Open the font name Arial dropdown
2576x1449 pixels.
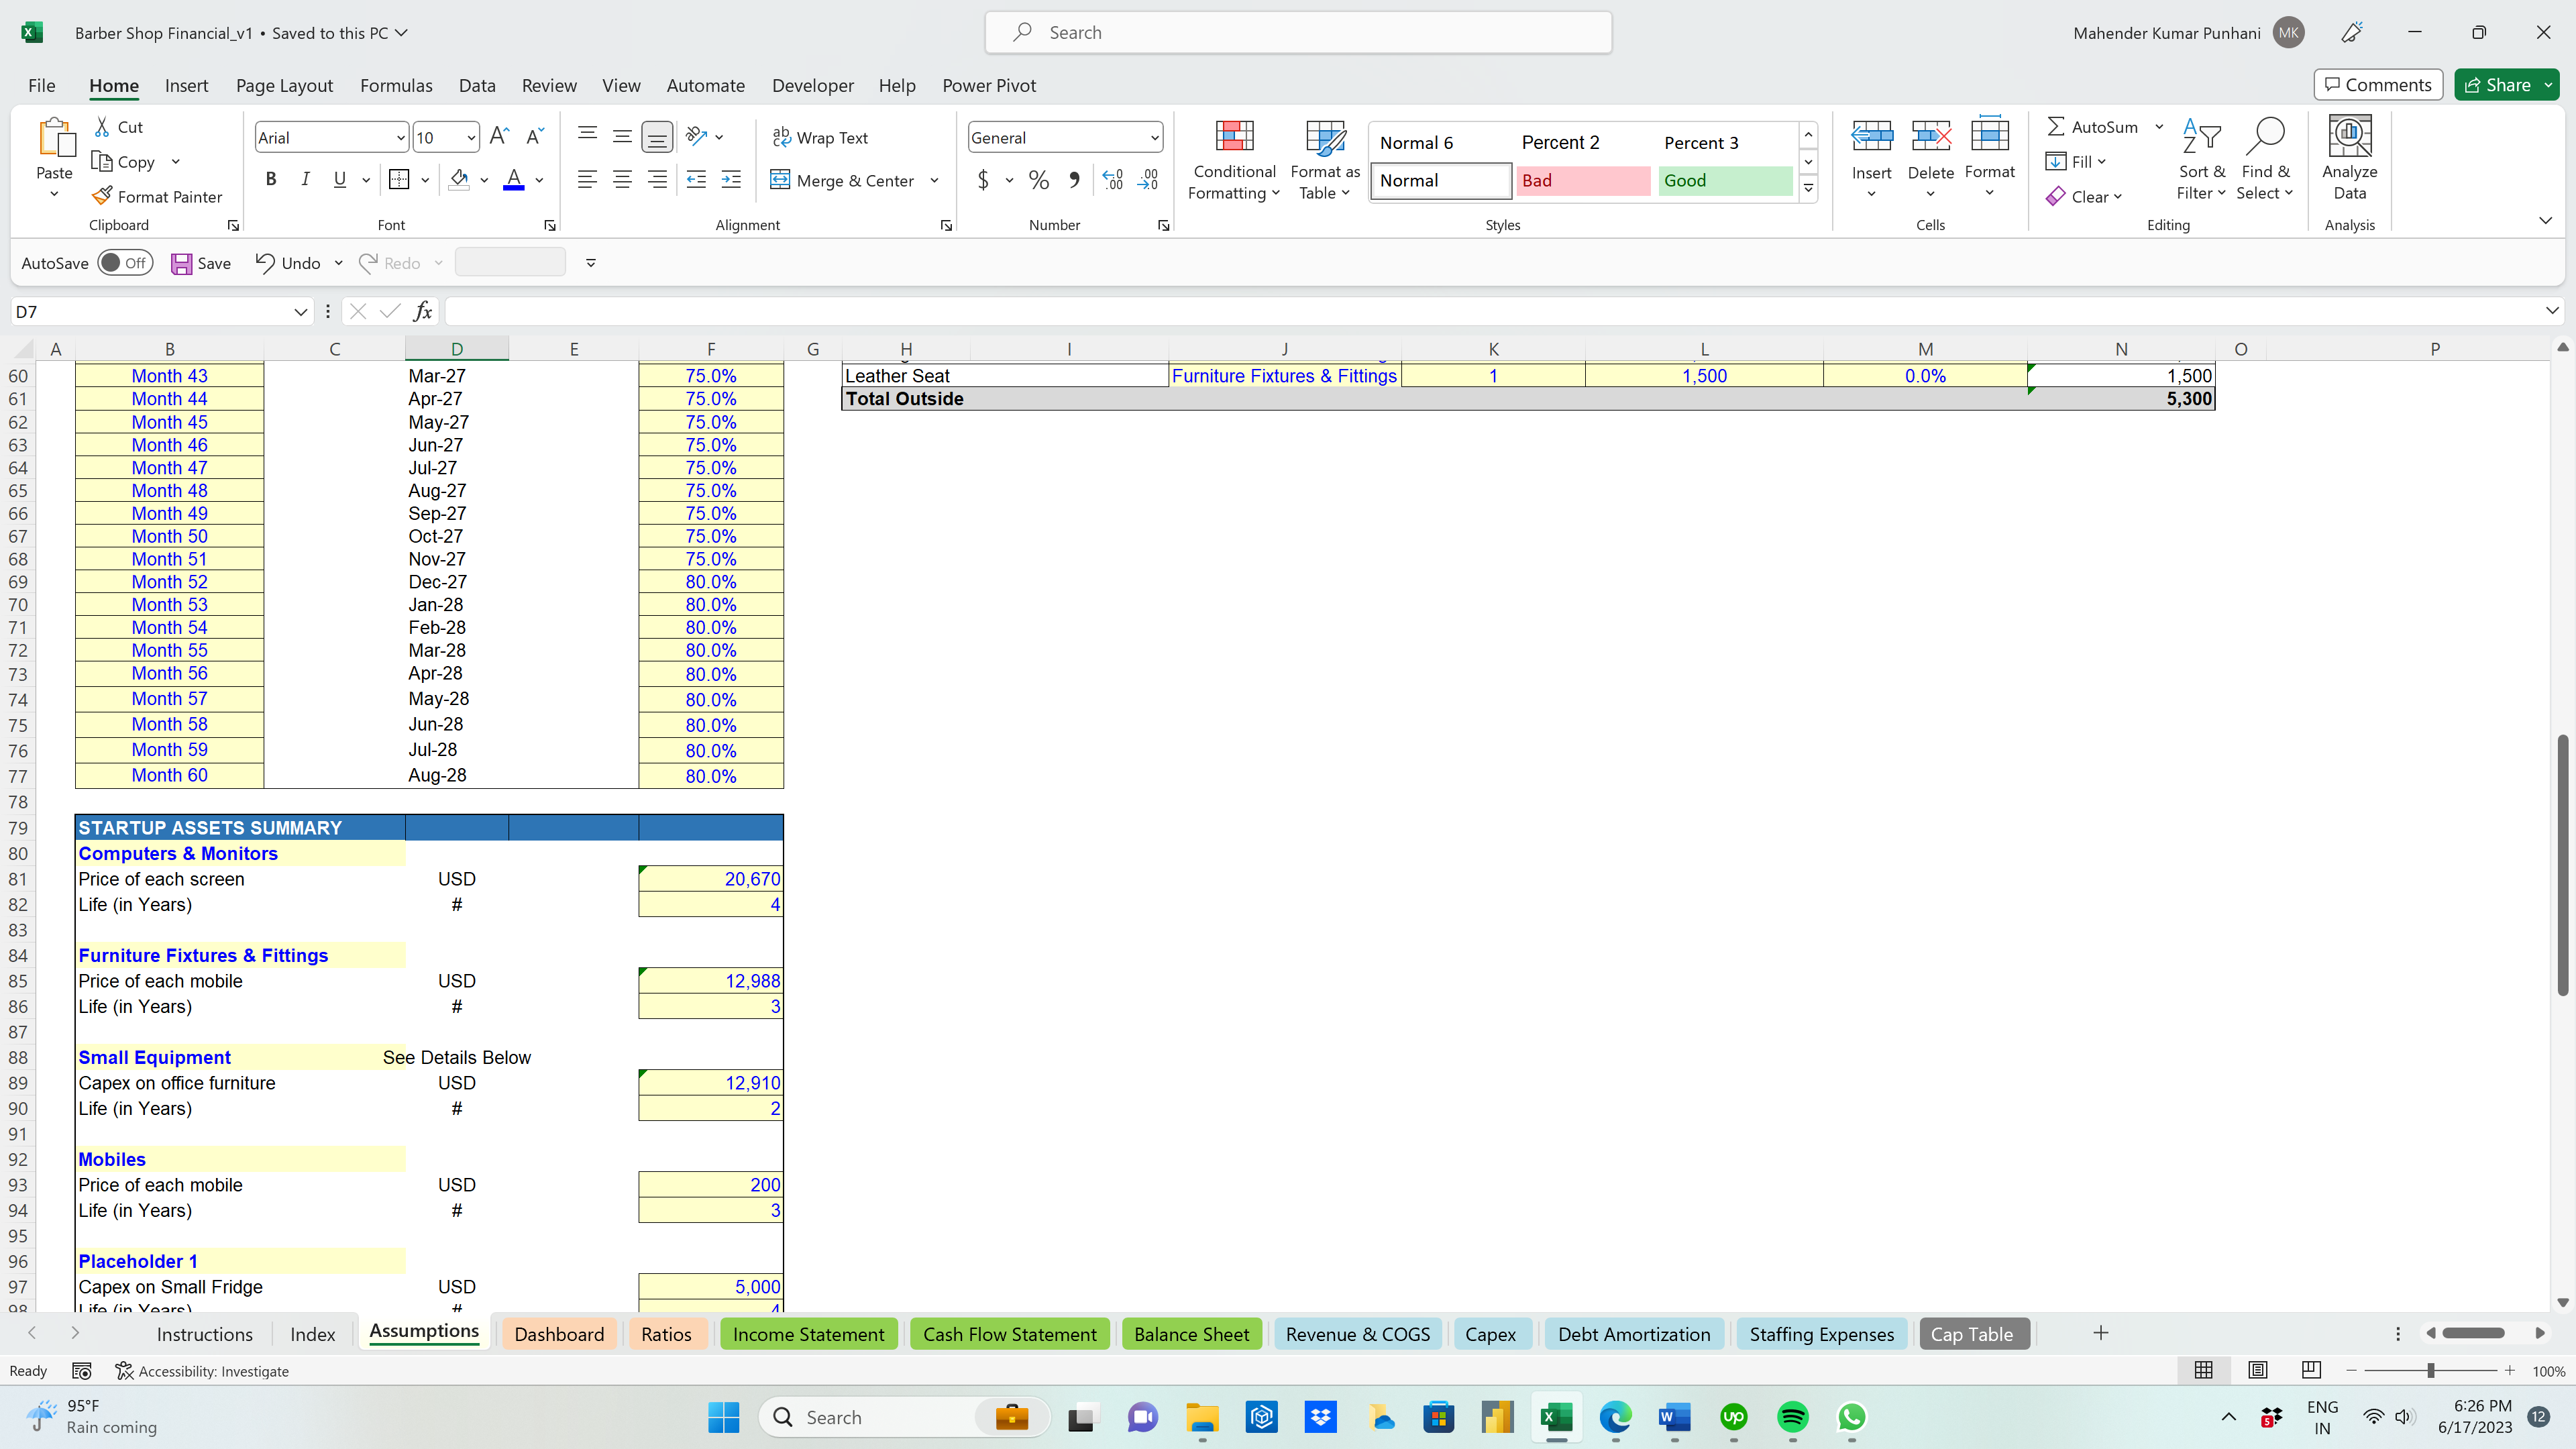(x=400, y=138)
